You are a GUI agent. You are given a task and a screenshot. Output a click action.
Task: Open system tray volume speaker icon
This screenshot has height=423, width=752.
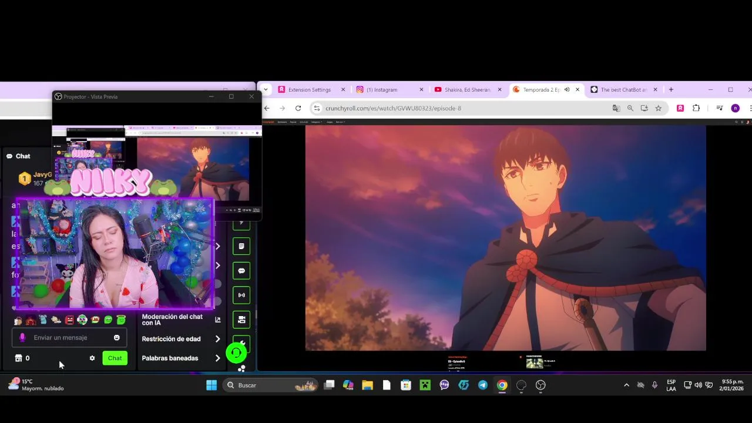pyautogui.click(x=698, y=385)
